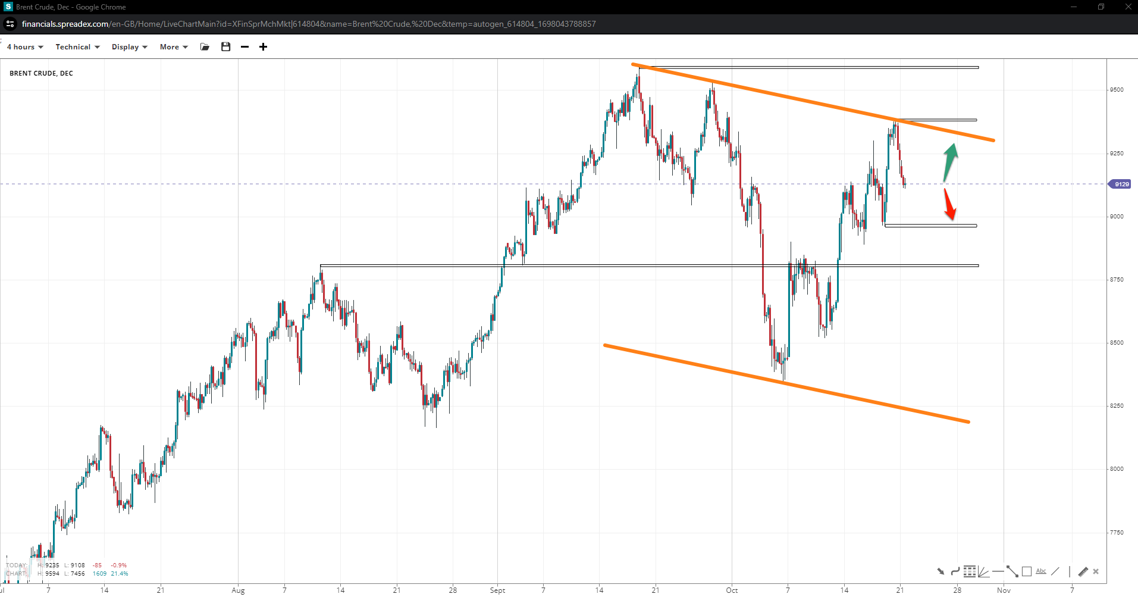Expand the Technical indicators menu
The width and height of the screenshot is (1138, 600).
click(x=77, y=47)
